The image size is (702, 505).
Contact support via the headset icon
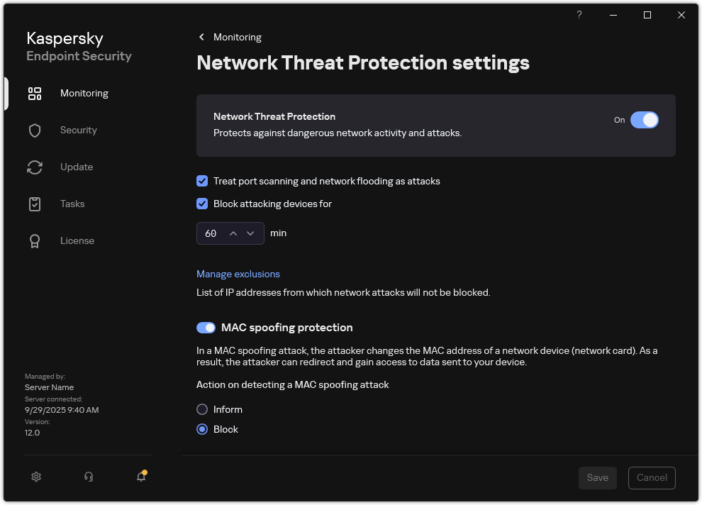(x=89, y=476)
